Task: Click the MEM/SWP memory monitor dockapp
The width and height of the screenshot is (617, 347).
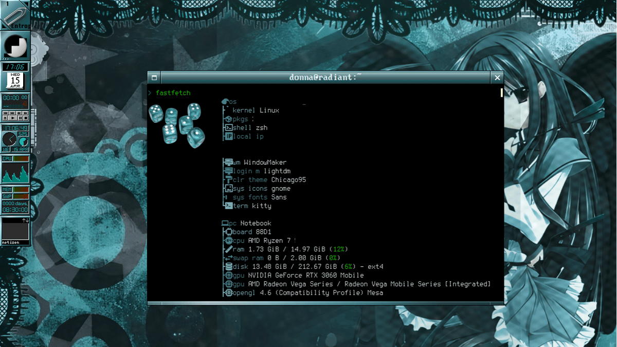Action: [15, 192]
